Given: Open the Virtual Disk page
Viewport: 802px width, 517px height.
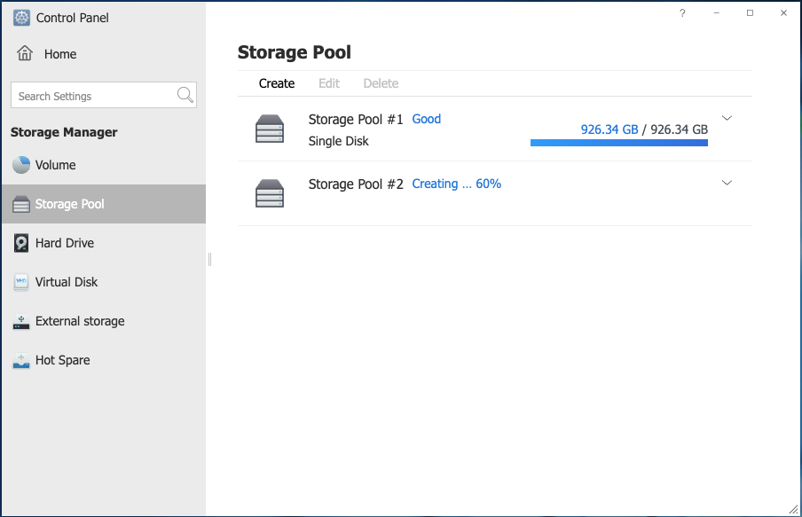Looking at the screenshot, I should point(104,282).
